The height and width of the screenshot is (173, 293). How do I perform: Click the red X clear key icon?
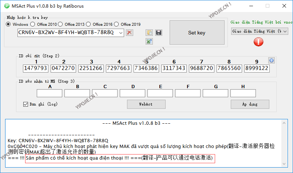129,33
